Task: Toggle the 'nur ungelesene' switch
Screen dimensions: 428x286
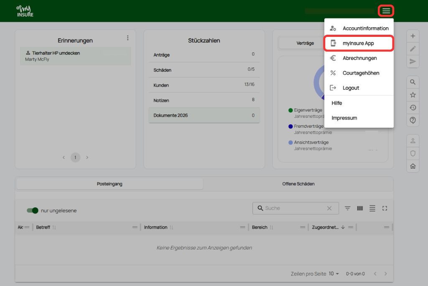Action: coord(33,211)
